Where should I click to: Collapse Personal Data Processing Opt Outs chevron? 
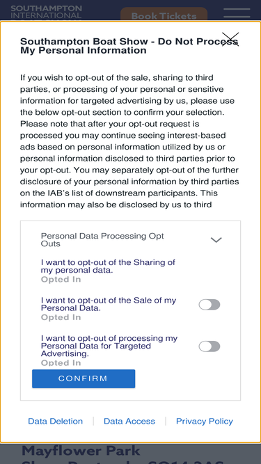pyautogui.click(x=216, y=240)
